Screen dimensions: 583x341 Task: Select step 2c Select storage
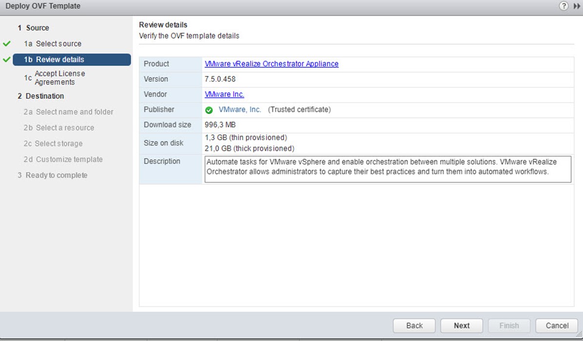pos(53,143)
